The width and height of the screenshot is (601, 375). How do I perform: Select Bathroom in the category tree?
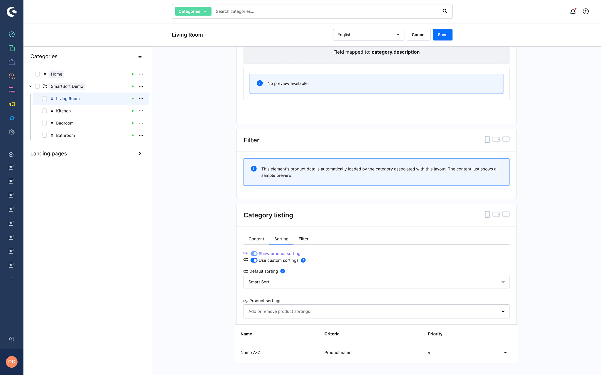(x=65, y=135)
